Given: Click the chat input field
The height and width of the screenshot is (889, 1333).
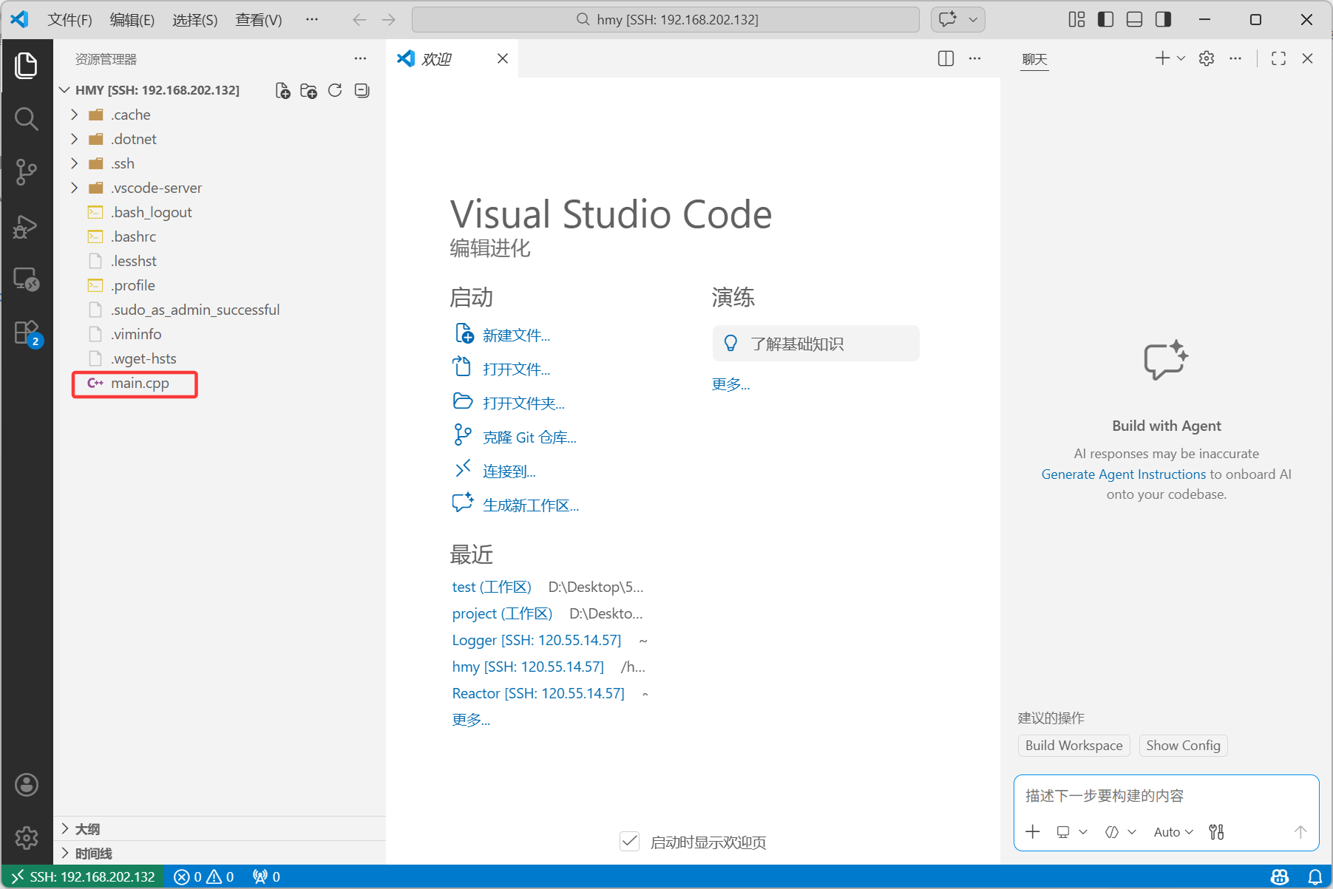Looking at the screenshot, I should point(1167,796).
